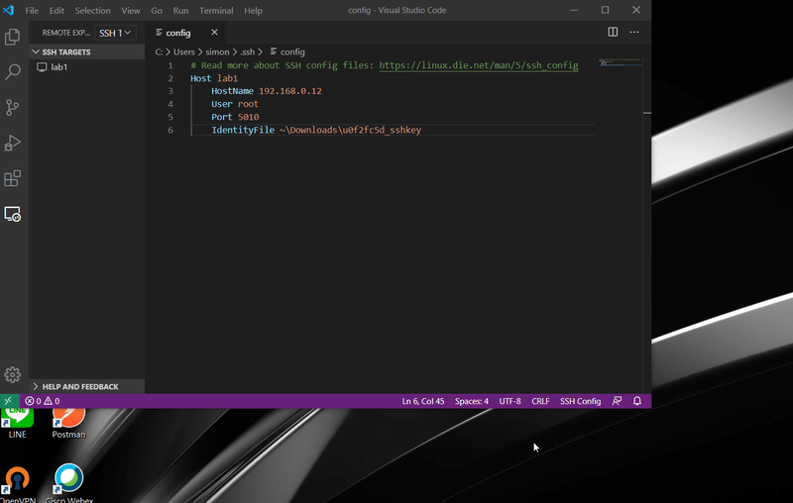Collapse the SSH TARGETS section

pyautogui.click(x=86, y=52)
